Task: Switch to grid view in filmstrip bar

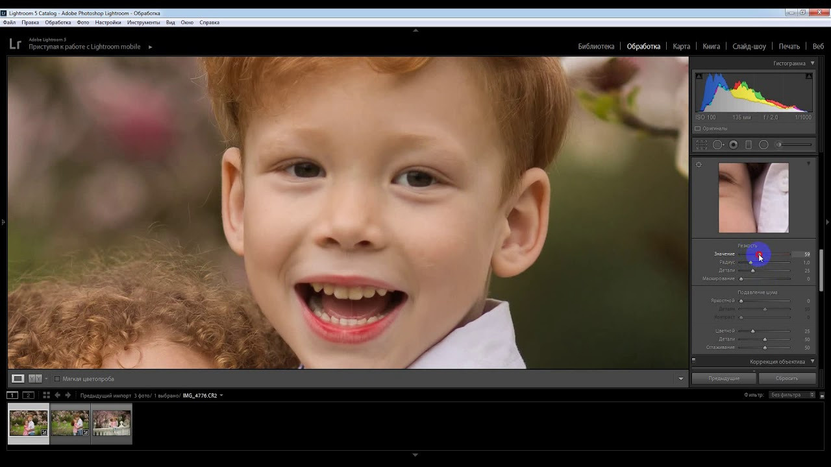Action: pos(46,395)
